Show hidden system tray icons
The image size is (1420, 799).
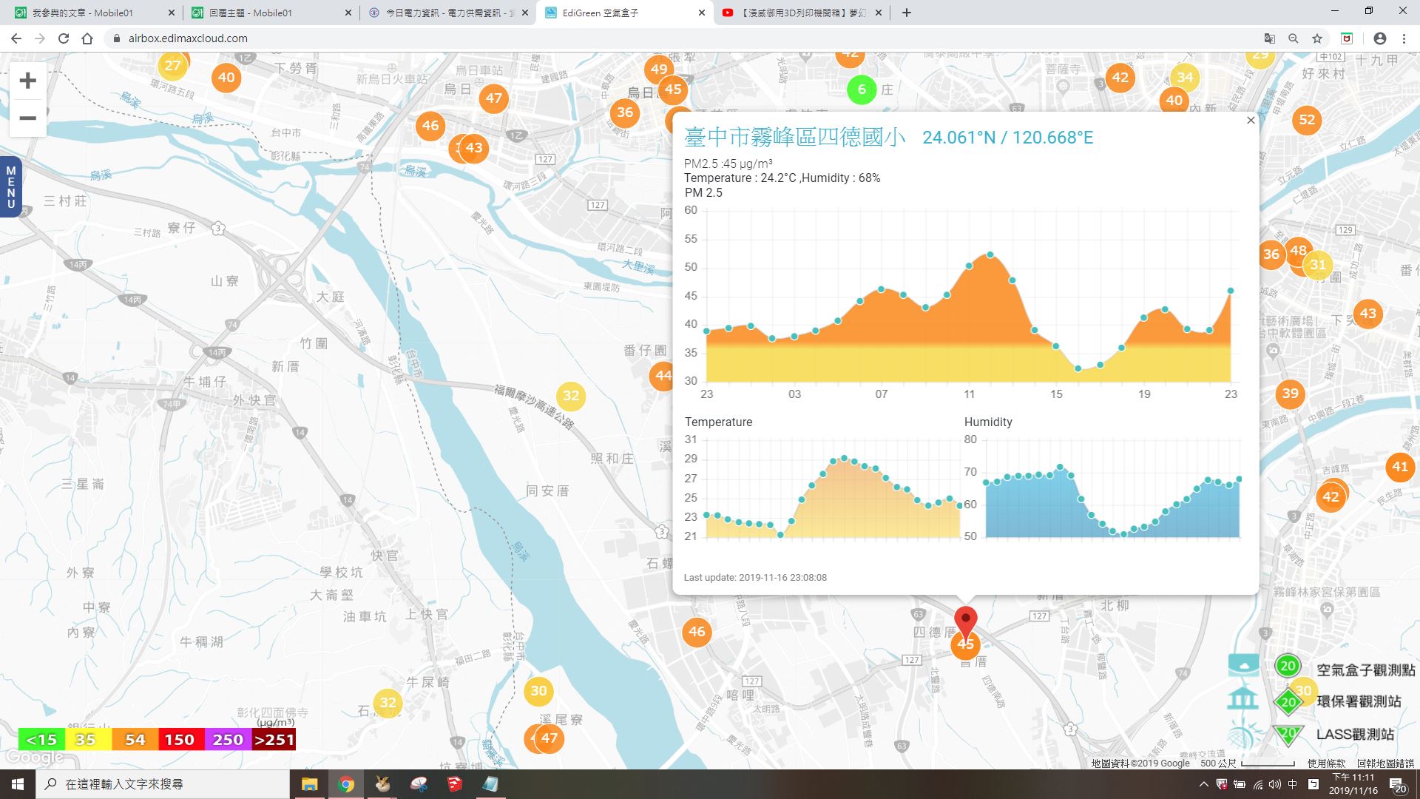point(1203,783)
